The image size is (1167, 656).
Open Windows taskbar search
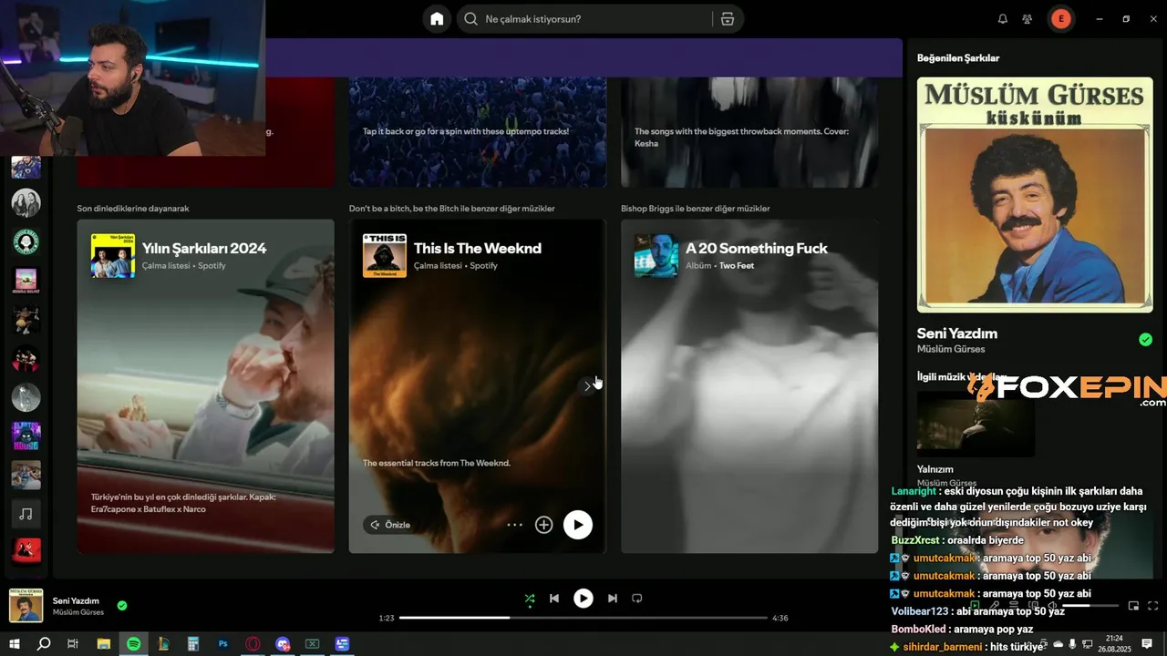(44, 643)
